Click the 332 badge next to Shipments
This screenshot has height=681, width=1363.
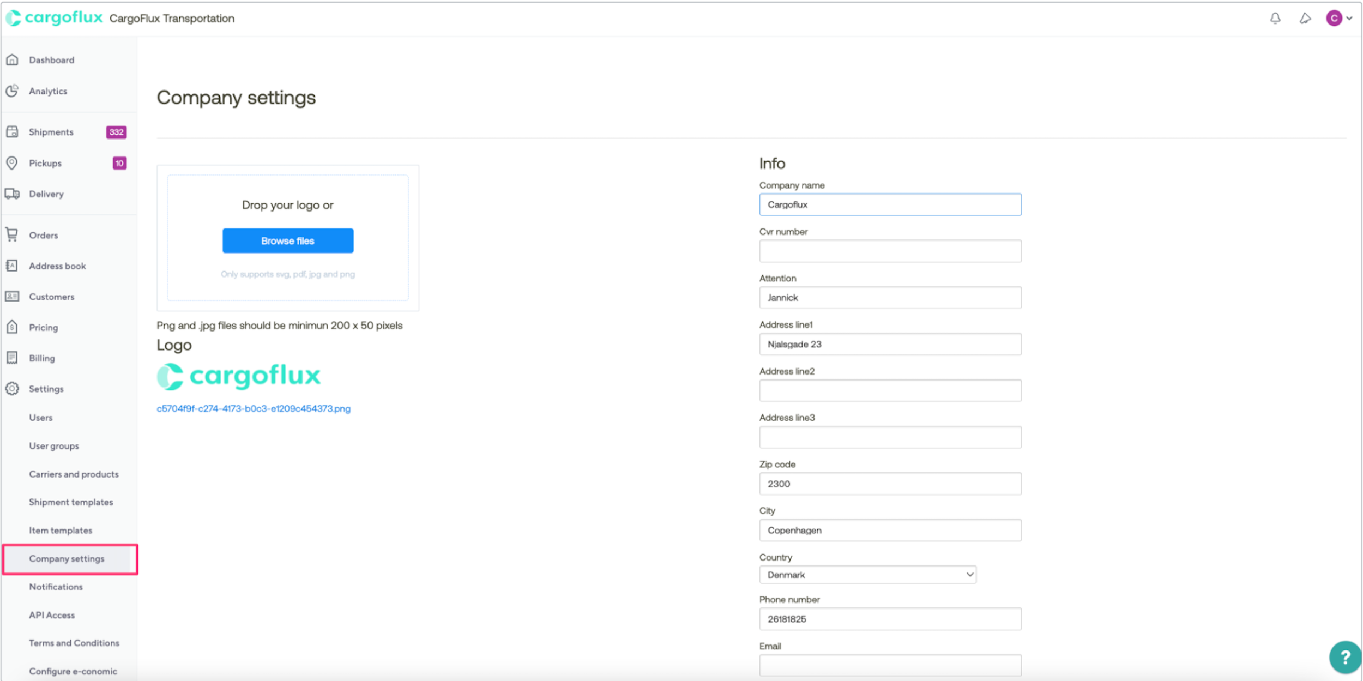tap(116, 132)
